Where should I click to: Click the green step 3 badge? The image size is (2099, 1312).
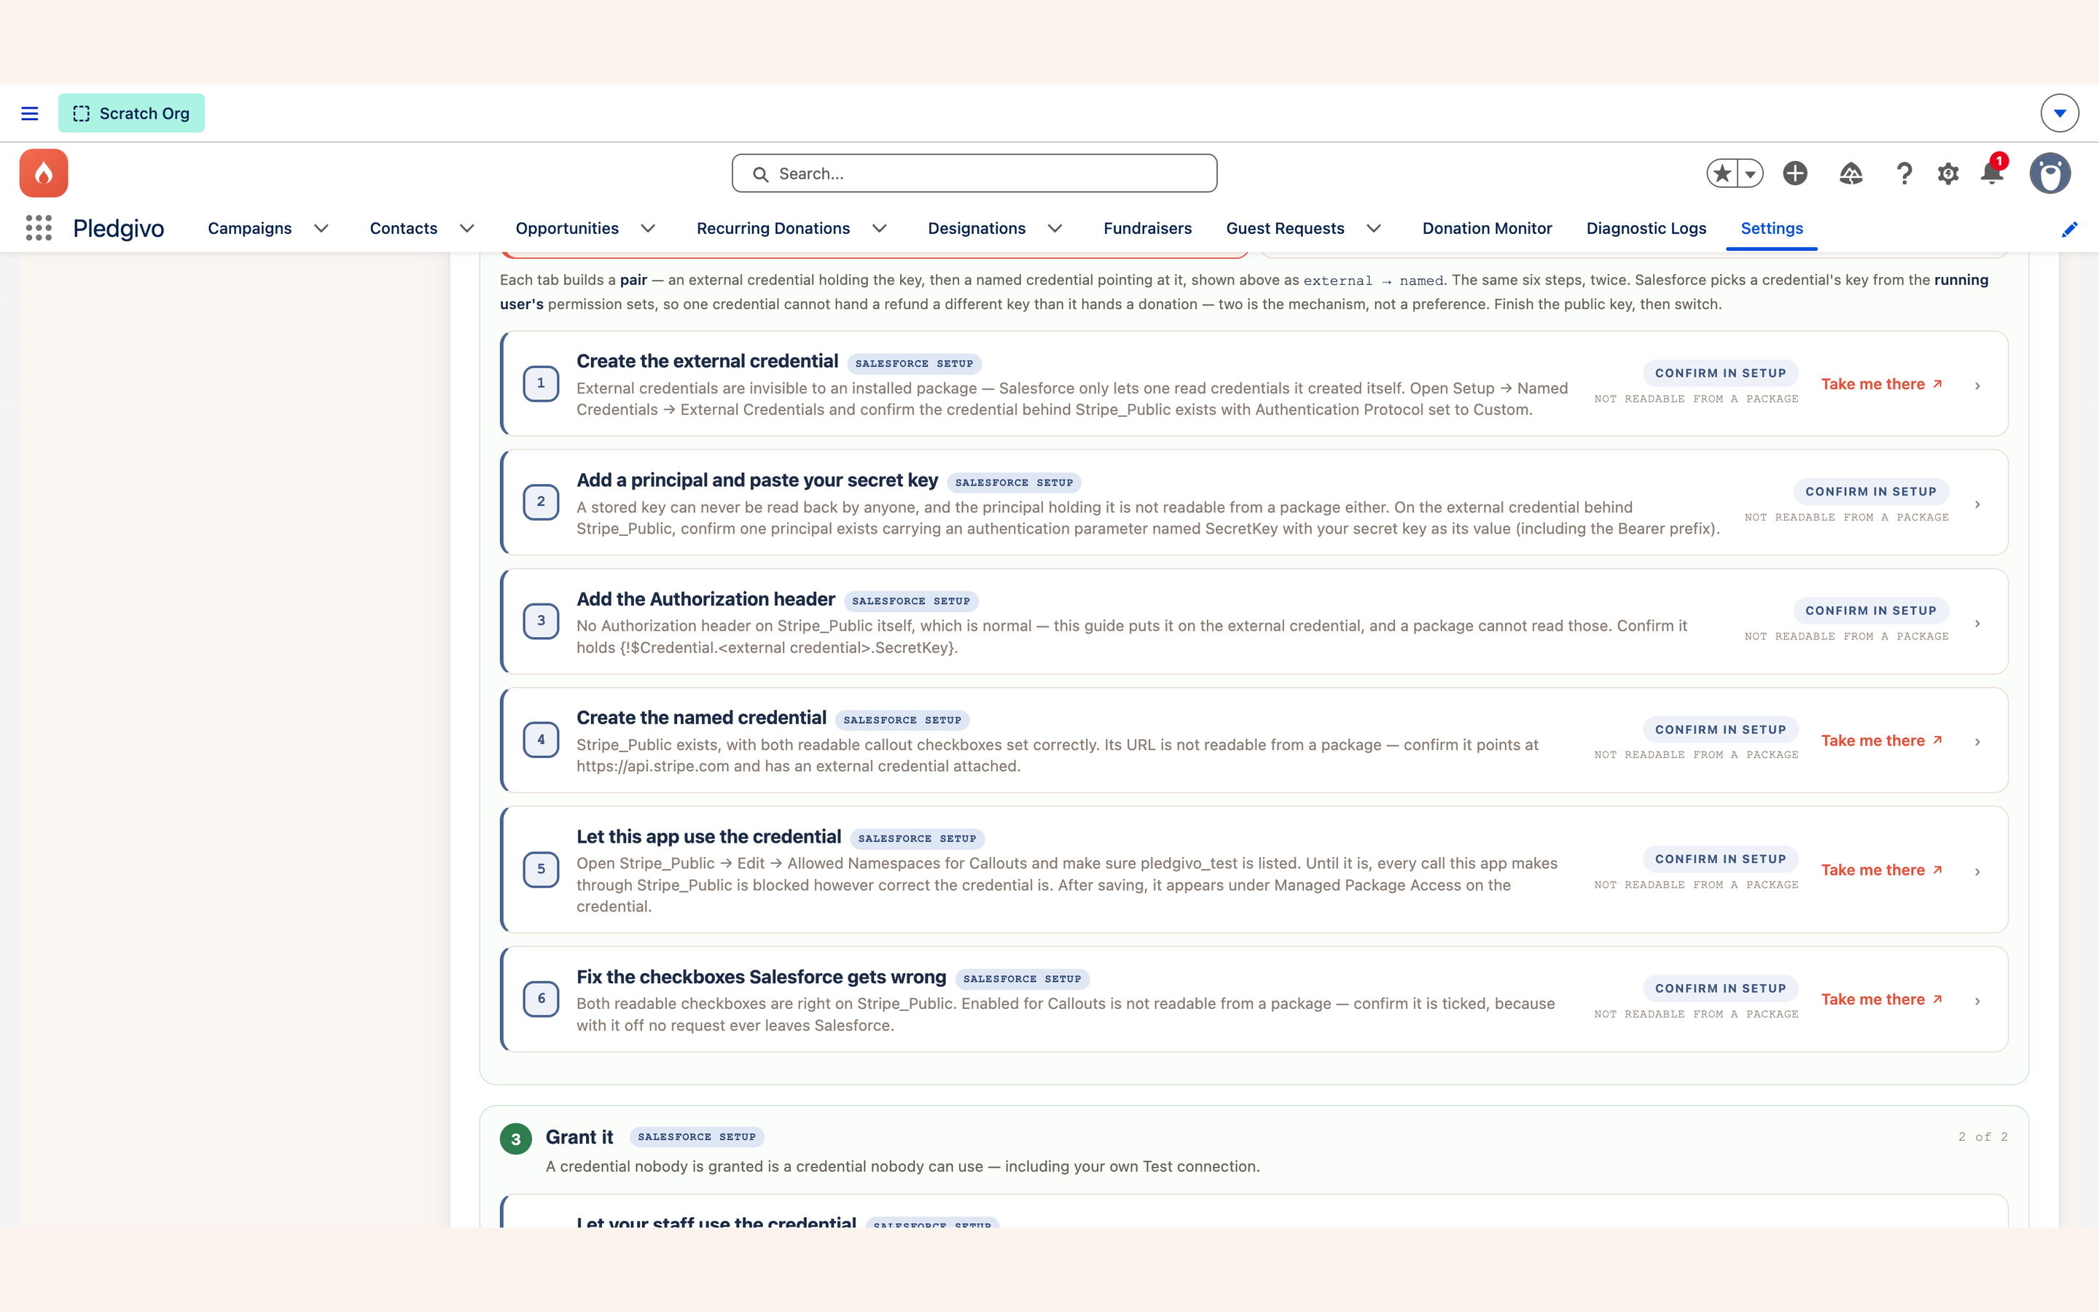[515, 1139]
